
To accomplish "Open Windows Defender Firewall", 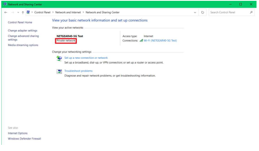I will [x=25, y=139].
